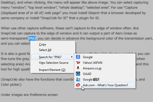Click the Amazon.co.jp logo icon
Screen dimensions: 153x102
[78, 68]
